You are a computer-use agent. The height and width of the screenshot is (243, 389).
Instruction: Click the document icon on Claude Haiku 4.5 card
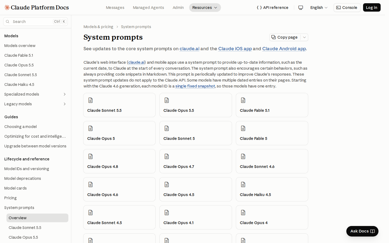[243, 184]
